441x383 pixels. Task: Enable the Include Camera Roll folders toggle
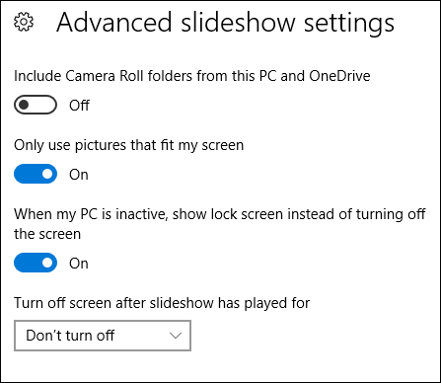click(36, 105)
